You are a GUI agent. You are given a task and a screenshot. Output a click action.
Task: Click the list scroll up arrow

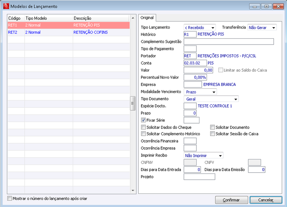point(133,18)
